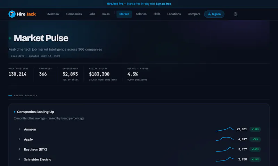Click the Schneider Electric count 2,988

tap(243, 159)
